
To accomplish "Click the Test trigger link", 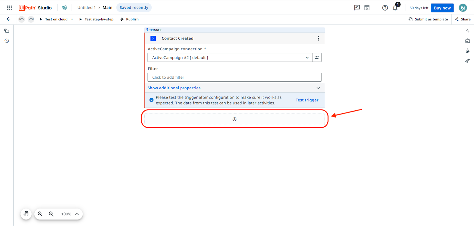I will click(307, 100).
